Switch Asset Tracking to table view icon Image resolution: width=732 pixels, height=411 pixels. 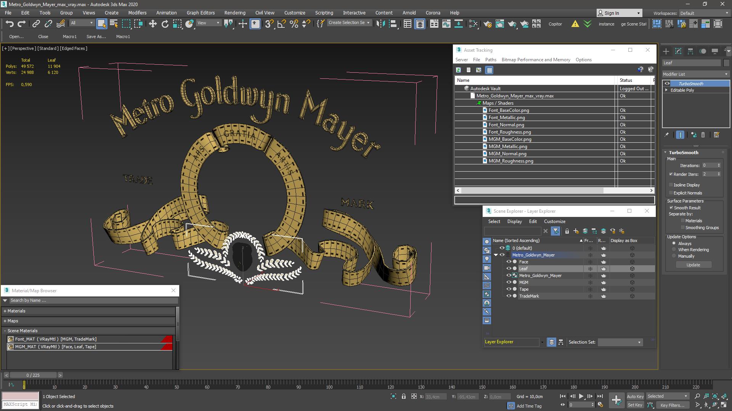coord(490,70)
